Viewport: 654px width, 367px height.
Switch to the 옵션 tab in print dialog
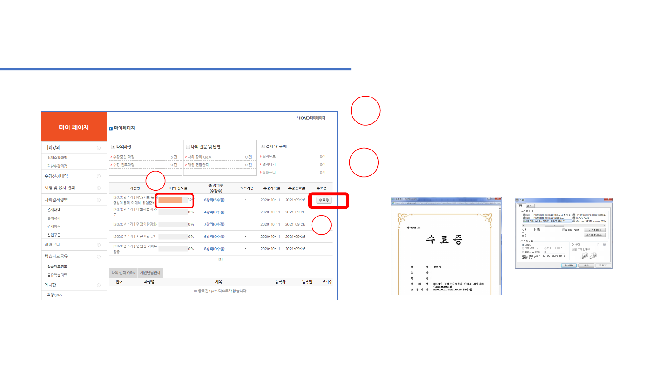[530, 206]
